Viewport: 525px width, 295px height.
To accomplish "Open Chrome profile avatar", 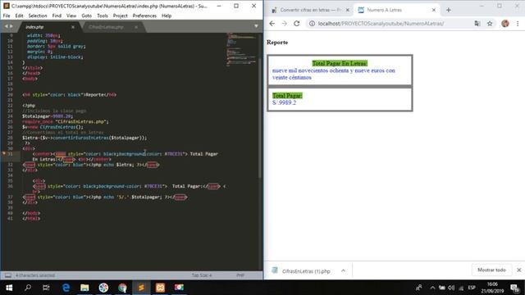I will [x=505, y=24].
